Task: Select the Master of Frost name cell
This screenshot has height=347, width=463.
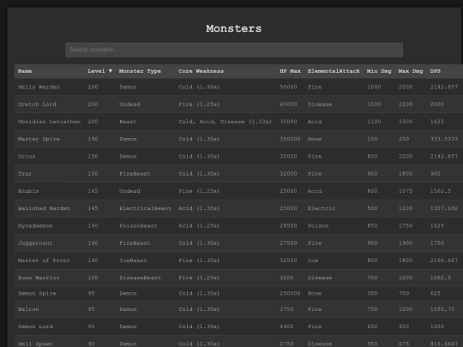Action: 44,260
